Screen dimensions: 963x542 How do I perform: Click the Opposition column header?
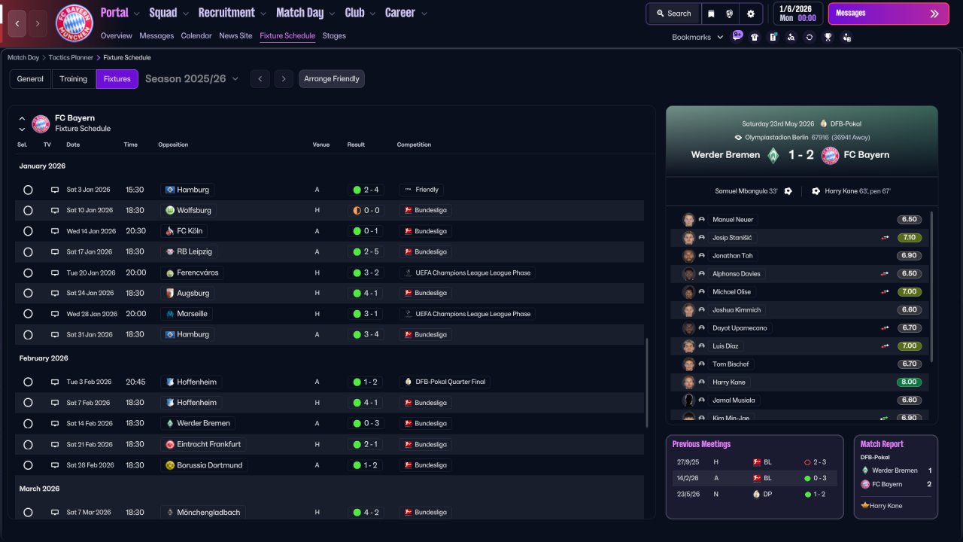click(x=173, y=145)
